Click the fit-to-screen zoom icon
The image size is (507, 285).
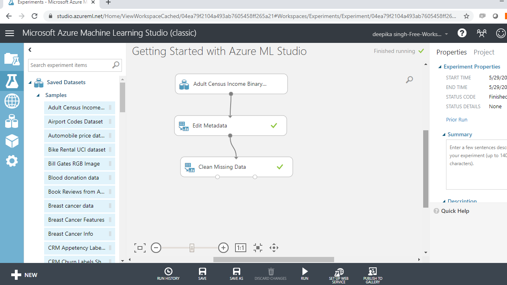pyautogui.click(x=140, y=248)
